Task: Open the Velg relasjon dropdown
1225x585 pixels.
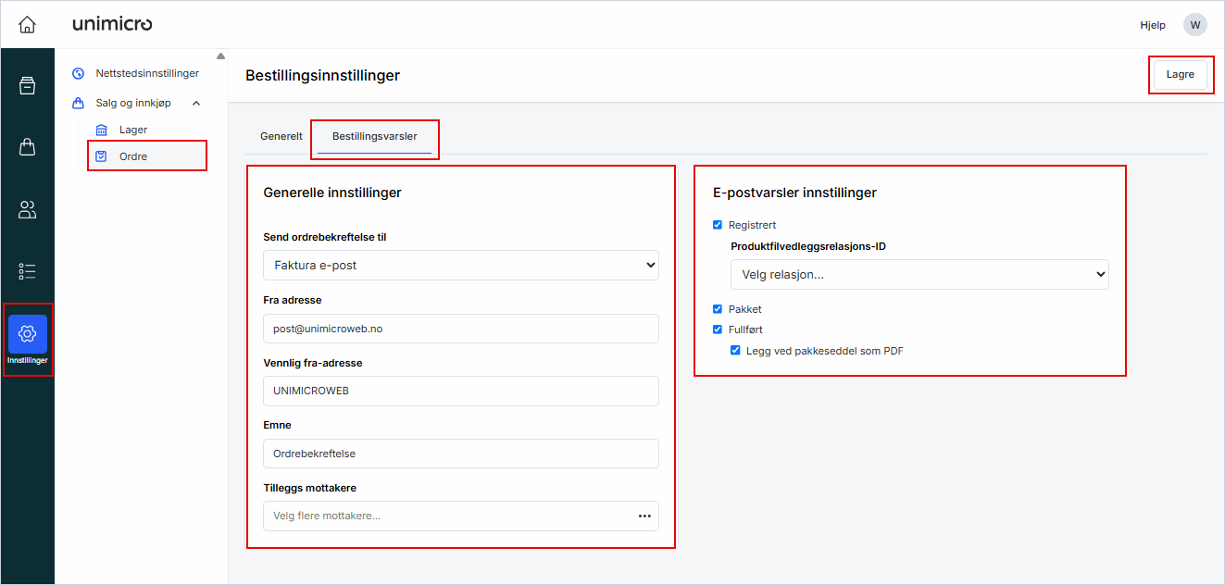Action: click(919, 274)
